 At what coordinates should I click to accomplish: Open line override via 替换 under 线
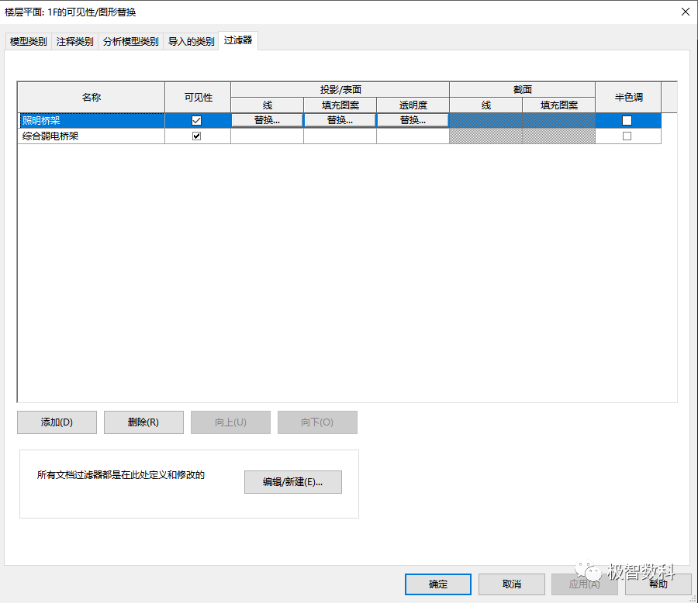(x=267, y=120)
